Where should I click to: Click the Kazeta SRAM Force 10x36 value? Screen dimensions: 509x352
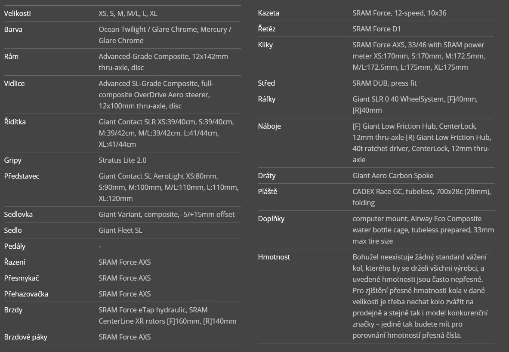(x=399, y=13)
